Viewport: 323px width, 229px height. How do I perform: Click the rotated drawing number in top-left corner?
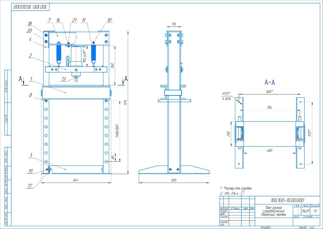[x=31, y=7]
